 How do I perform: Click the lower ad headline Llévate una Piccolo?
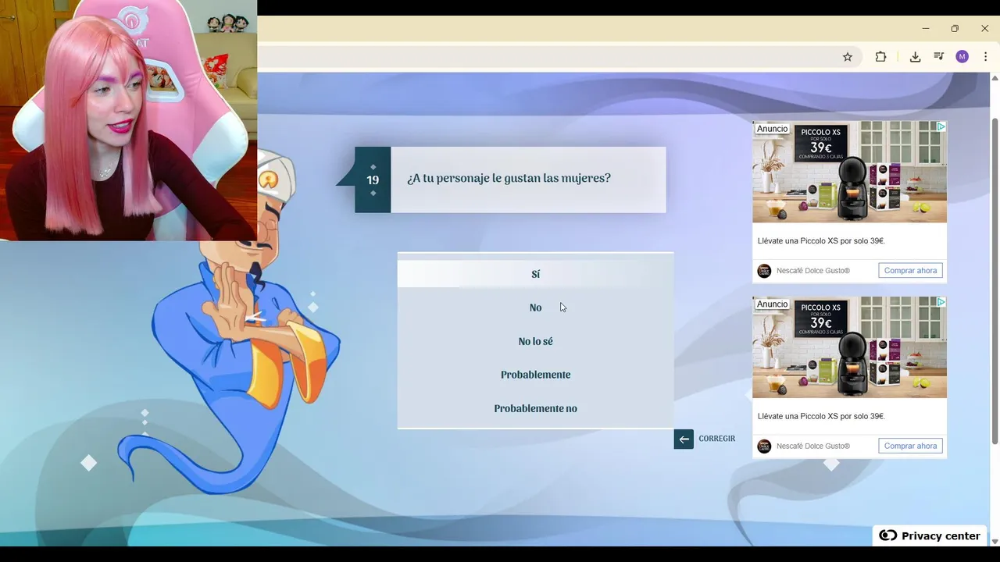[821, 416]
